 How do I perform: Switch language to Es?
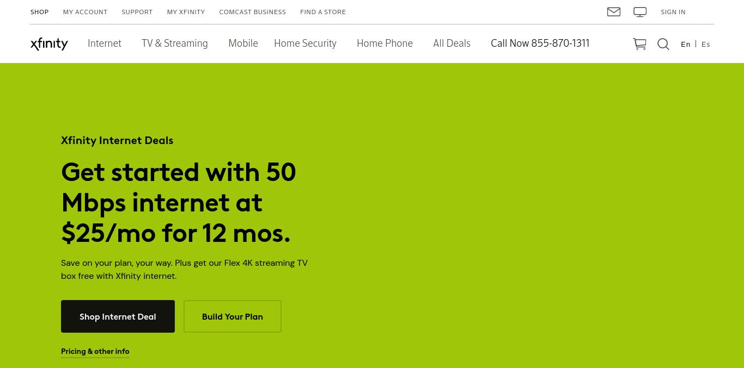tap(706, 44)
